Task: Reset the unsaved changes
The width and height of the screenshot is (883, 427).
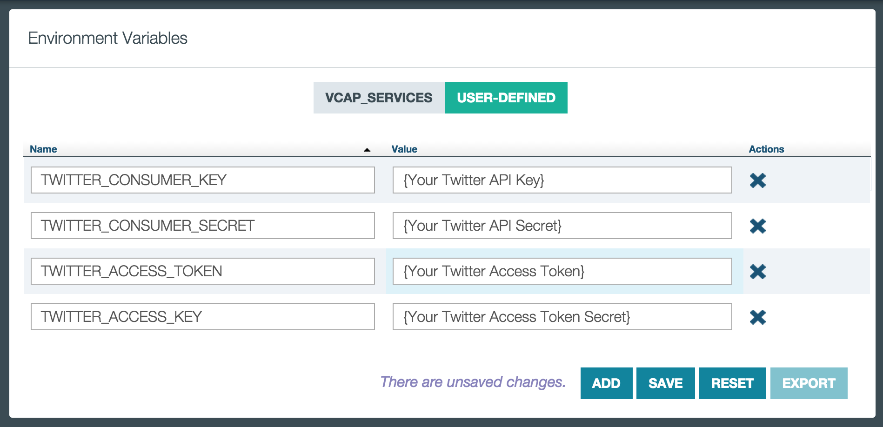Action: 732,383
